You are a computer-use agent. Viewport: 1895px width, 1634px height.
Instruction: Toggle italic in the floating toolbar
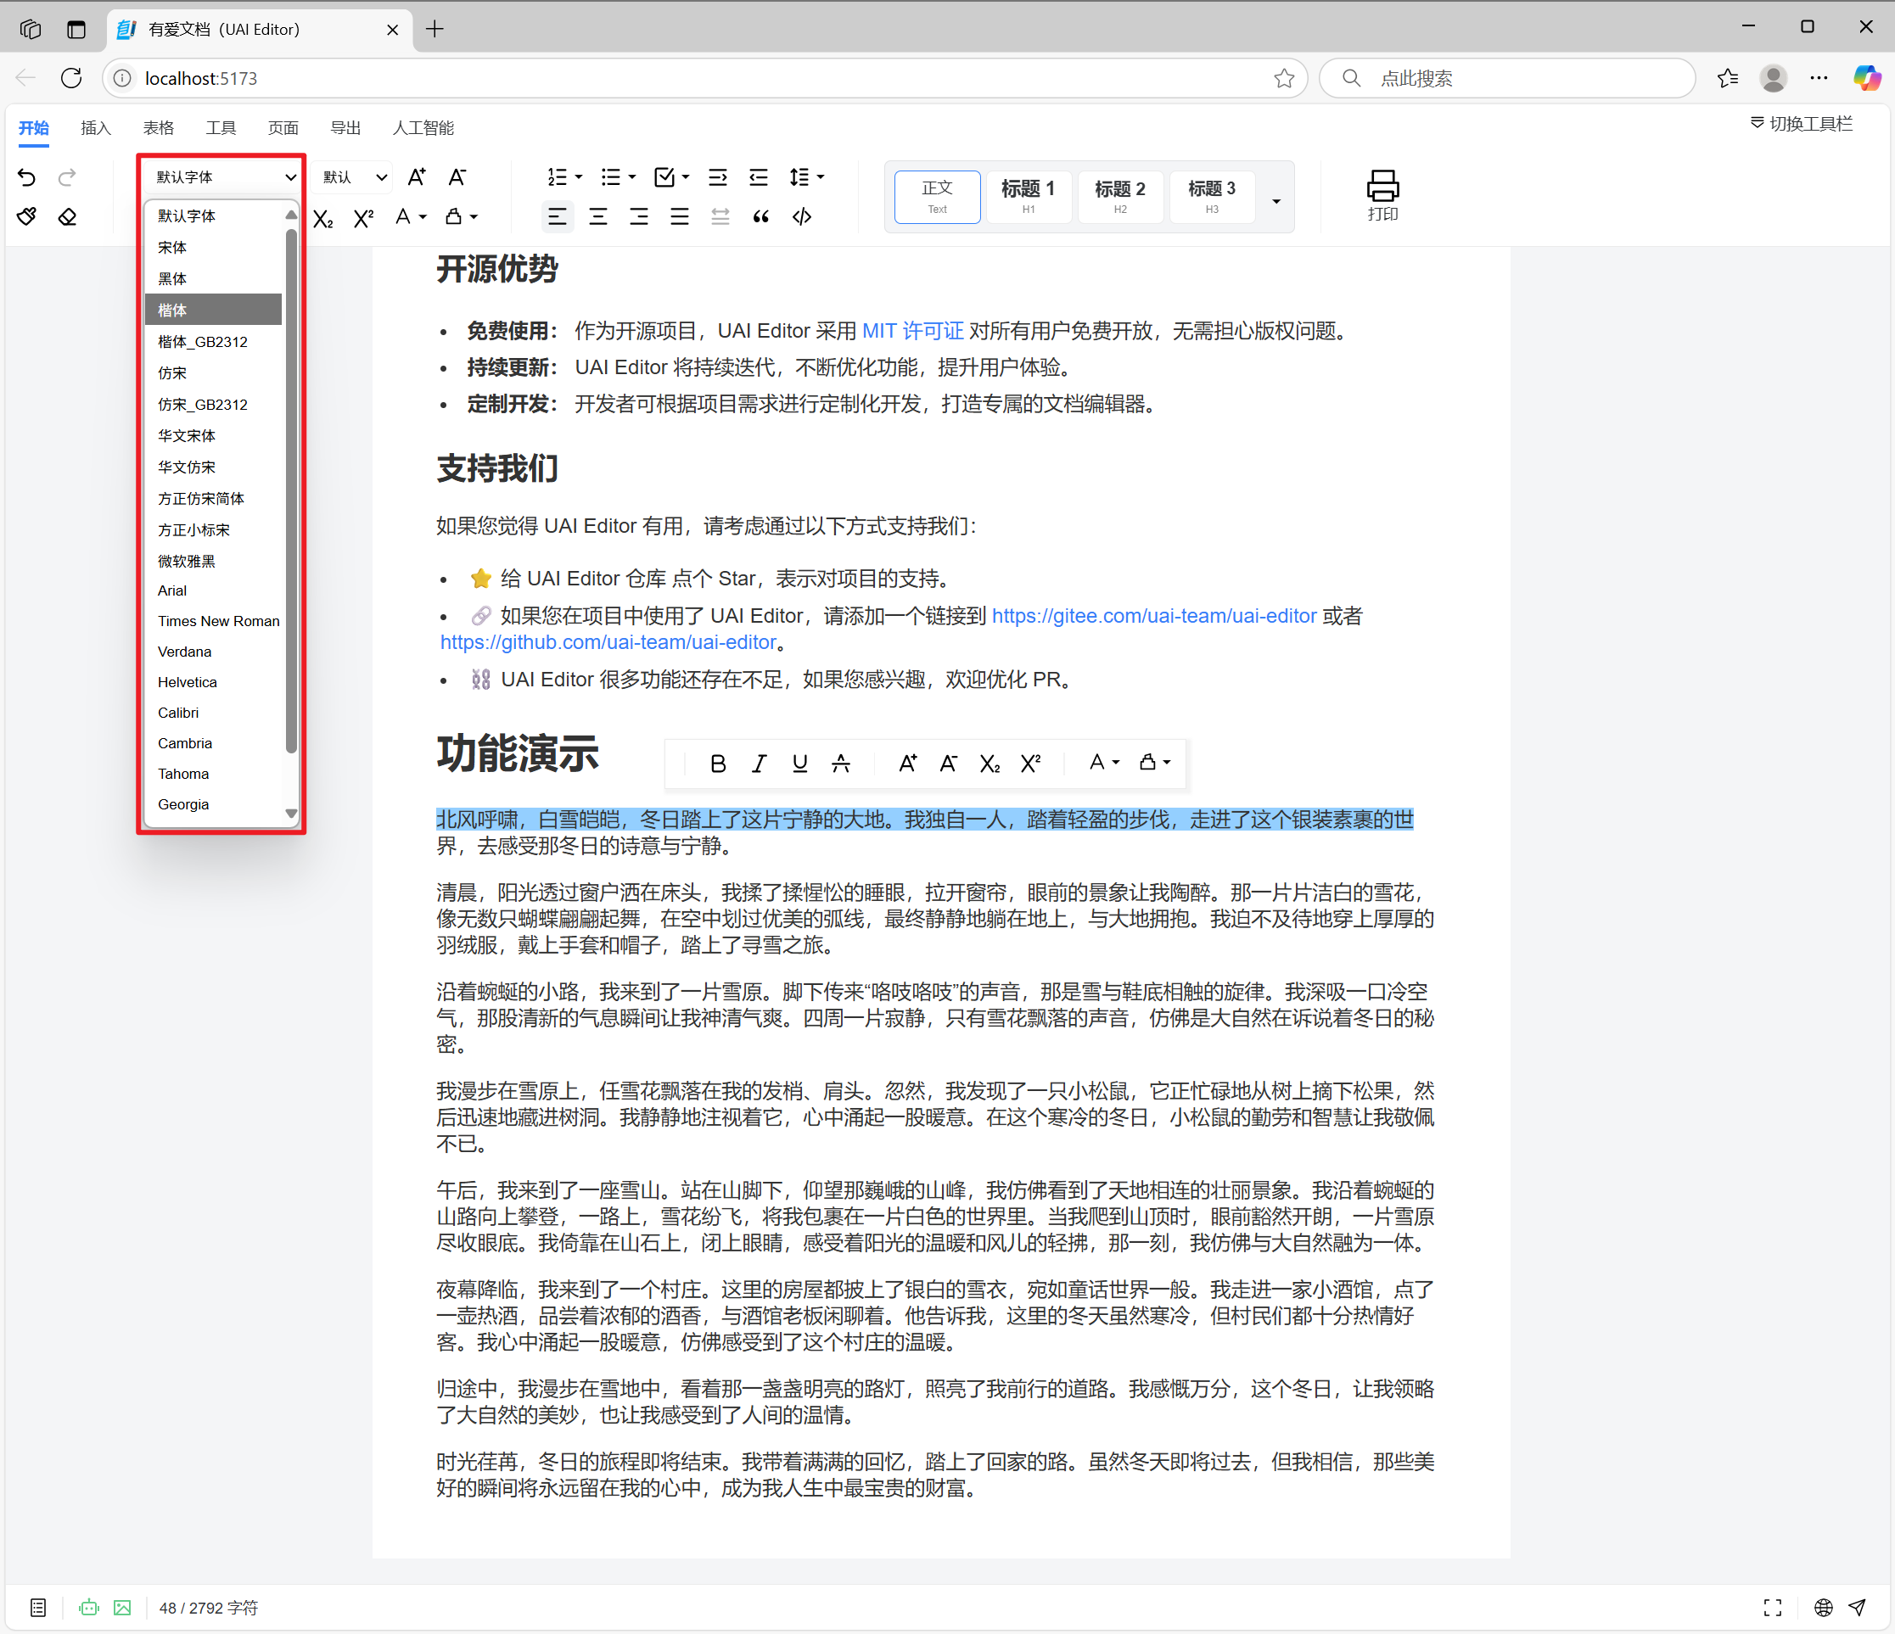pyautogui.click(x=759, y=764)
